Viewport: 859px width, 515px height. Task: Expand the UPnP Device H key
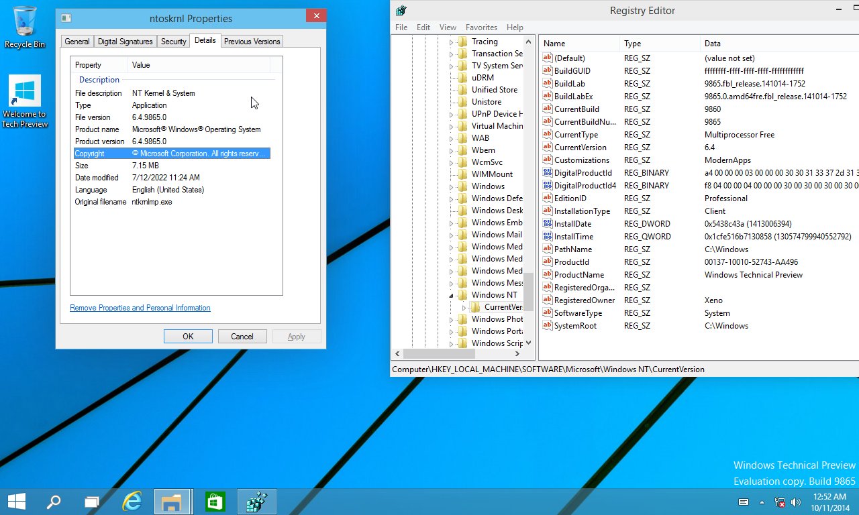[452, 114]
